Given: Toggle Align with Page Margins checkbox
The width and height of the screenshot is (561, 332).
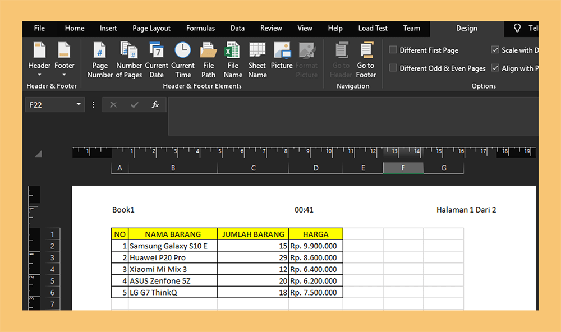Looking at the screenshot, I should 495,68.
